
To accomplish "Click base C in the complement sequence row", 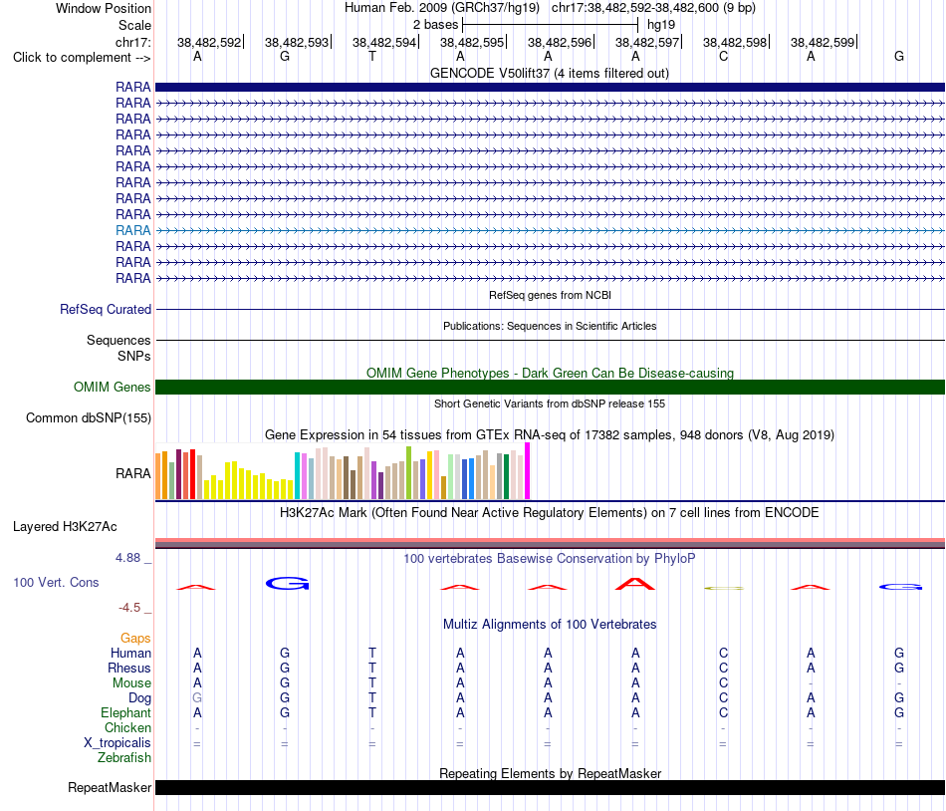I will tap(723, 57).
